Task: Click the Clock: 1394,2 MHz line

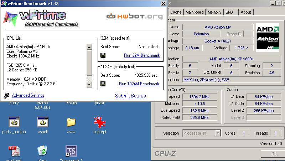Action: coord(23,56)
